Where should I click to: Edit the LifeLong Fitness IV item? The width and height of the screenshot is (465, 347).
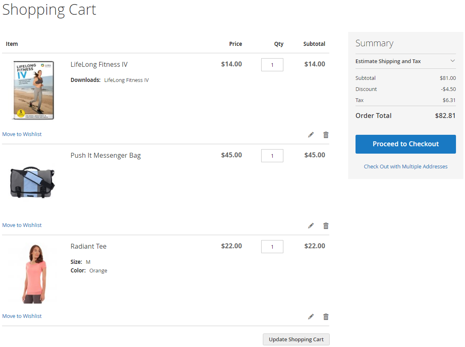tap(311, 135)
